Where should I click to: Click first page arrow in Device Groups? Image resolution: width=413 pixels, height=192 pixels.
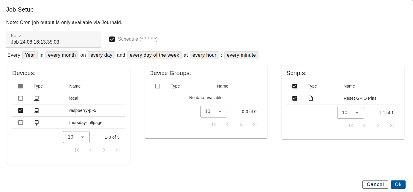click(x=214, y=124)
